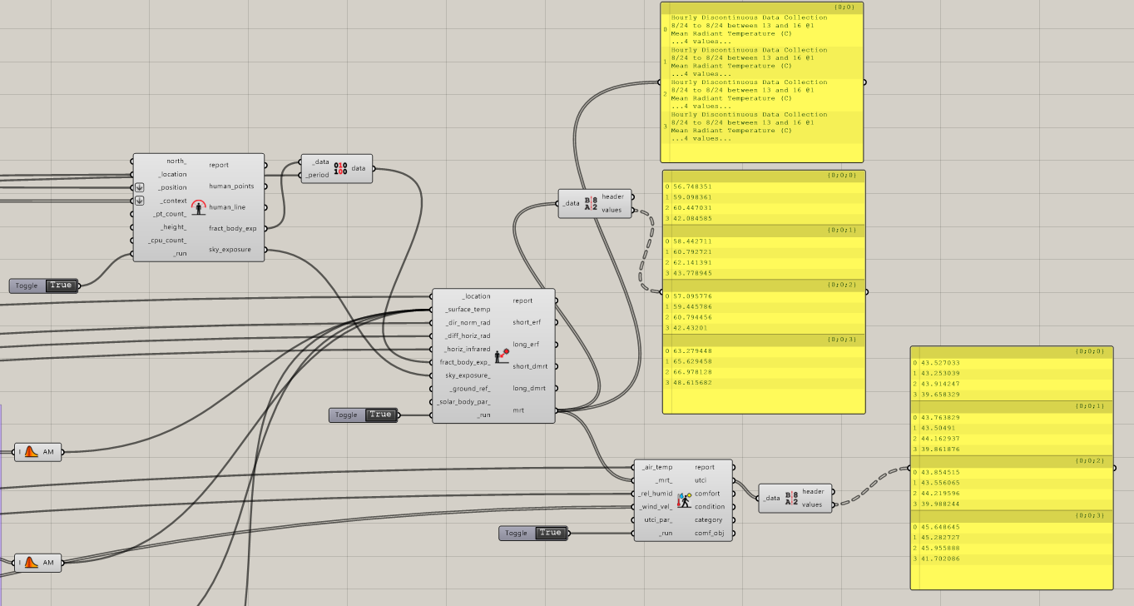The width and height of the screenshot is (1134, 606).
Task: Toggle the True switch feeding the human-to-sky component
Action: 61,286
